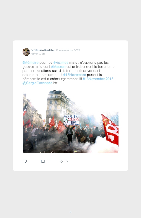Click the like count 3
The width and height of the screenshot is (141, 218).
coord(67,161)
